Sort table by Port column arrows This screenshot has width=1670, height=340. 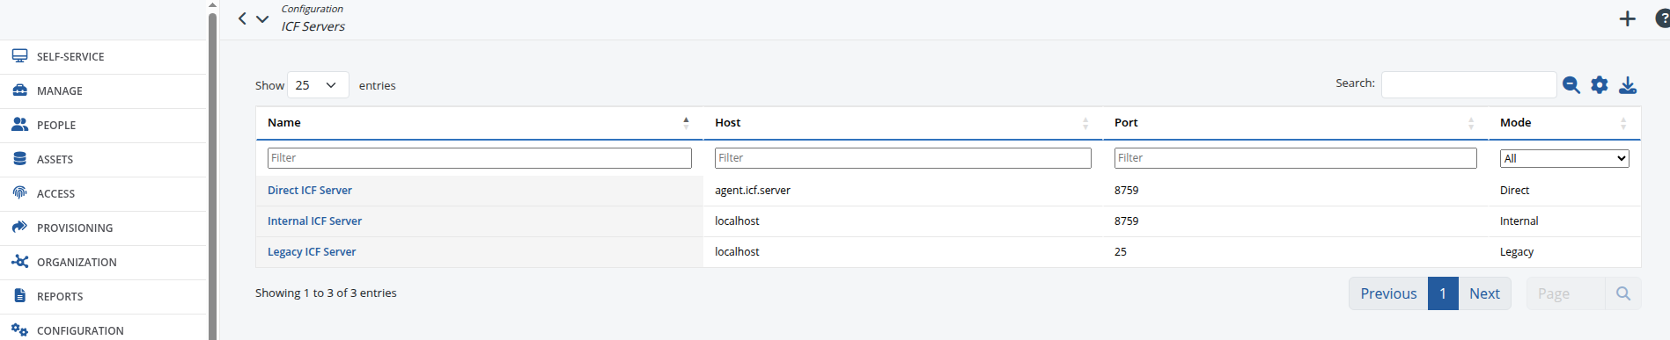click(1471, 123)
